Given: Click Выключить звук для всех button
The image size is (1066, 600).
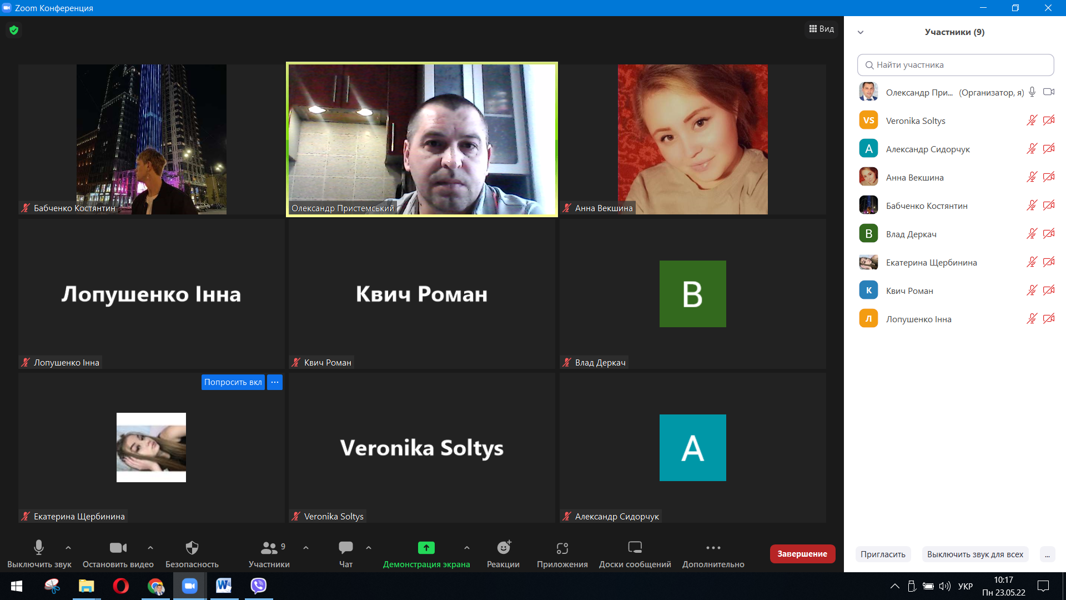Looking at the screenshot, I should point(975,554).
